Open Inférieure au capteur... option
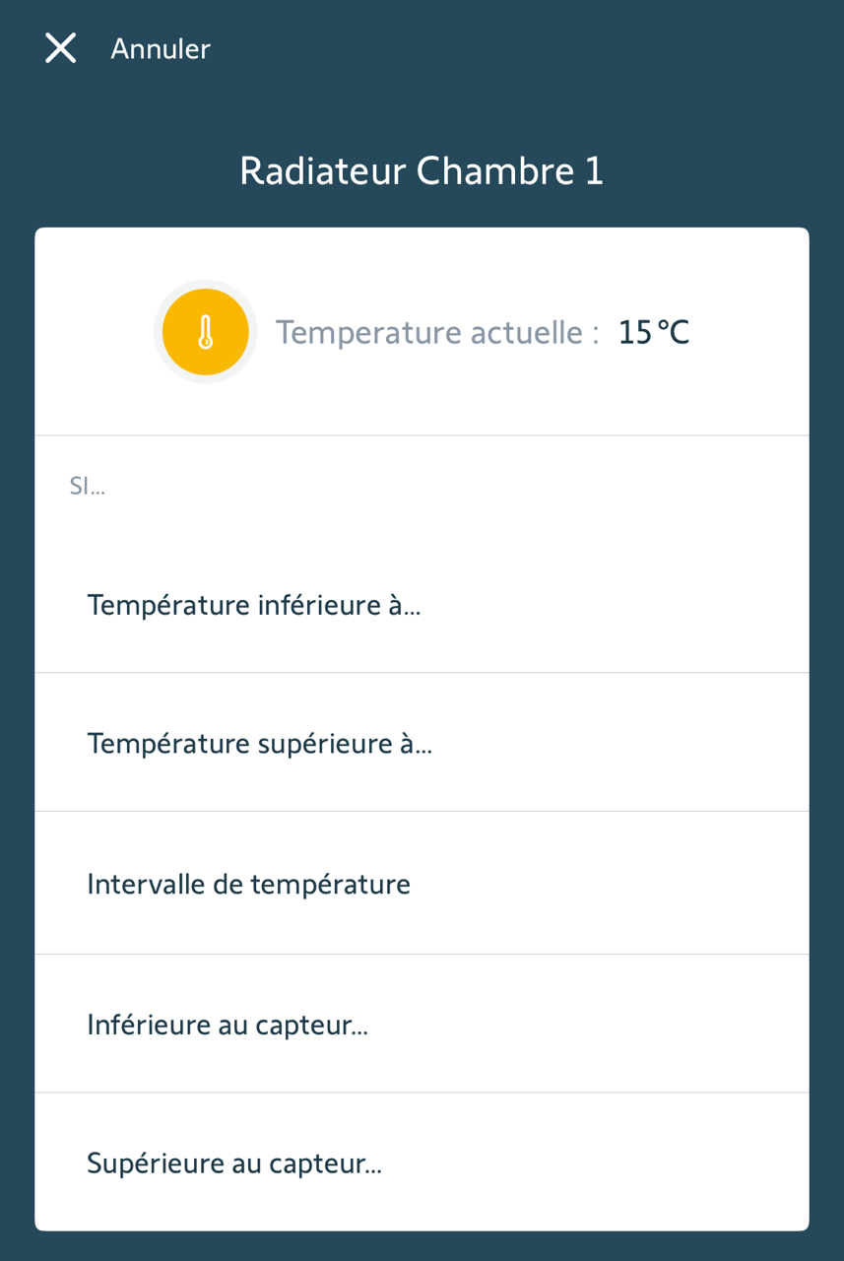 click(227, 1025)
